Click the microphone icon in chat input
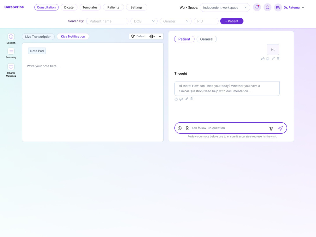The width and height of the screenshot is (316, 237). 271,128
